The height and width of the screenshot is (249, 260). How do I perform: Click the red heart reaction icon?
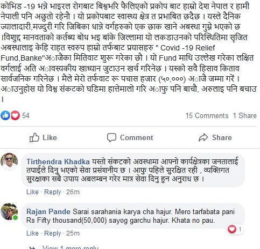tap(15, 115)
